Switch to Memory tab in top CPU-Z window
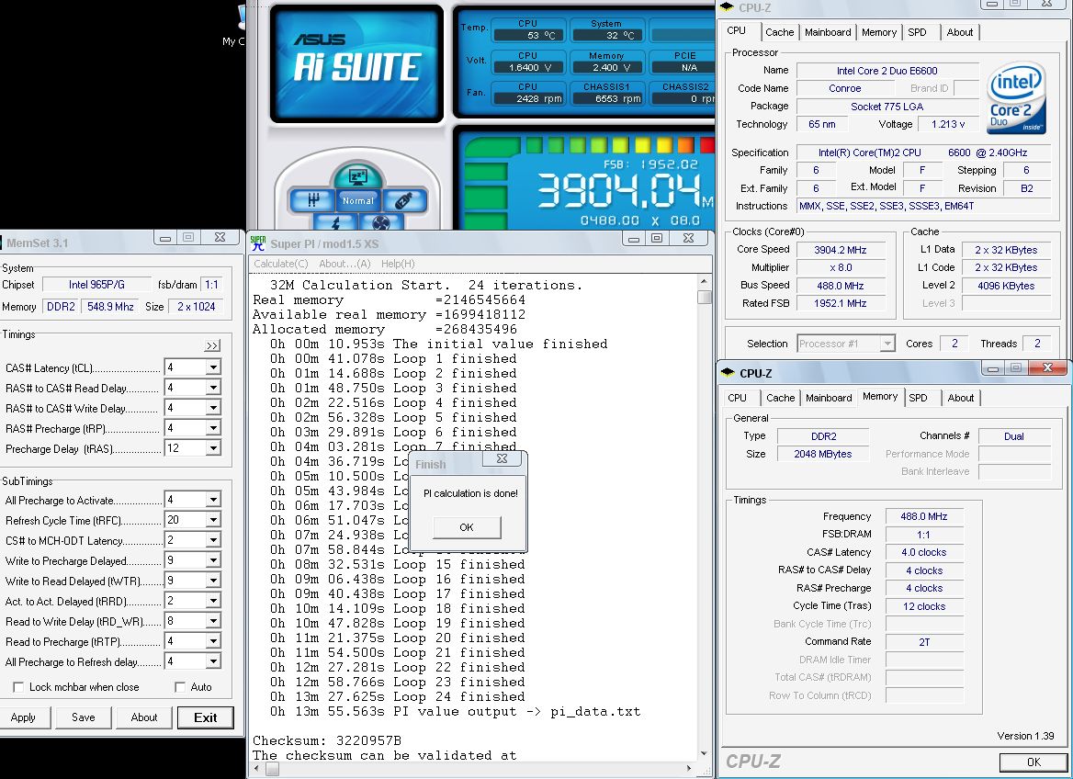This screenshot has width=1073, height=779. (x=878, y=32)
